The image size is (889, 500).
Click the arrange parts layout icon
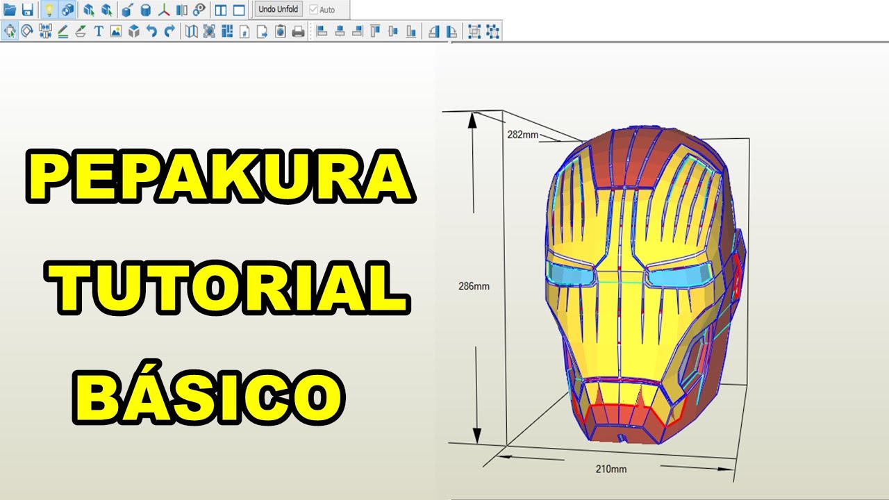click(x=226, y=31)
